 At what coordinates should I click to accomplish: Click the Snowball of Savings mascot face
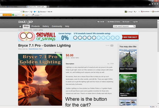coord(26,36)
